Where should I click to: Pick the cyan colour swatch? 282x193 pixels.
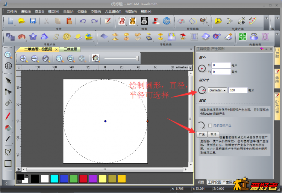(x=55, y=179)
